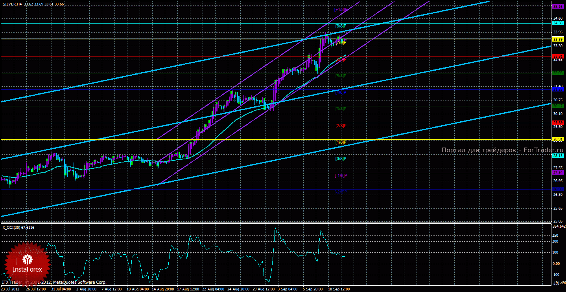Image resolution: width=566 pixels, height=292 pixels.
Task: Click the [1/8]P Murrey level label
Action: point(340,142)
